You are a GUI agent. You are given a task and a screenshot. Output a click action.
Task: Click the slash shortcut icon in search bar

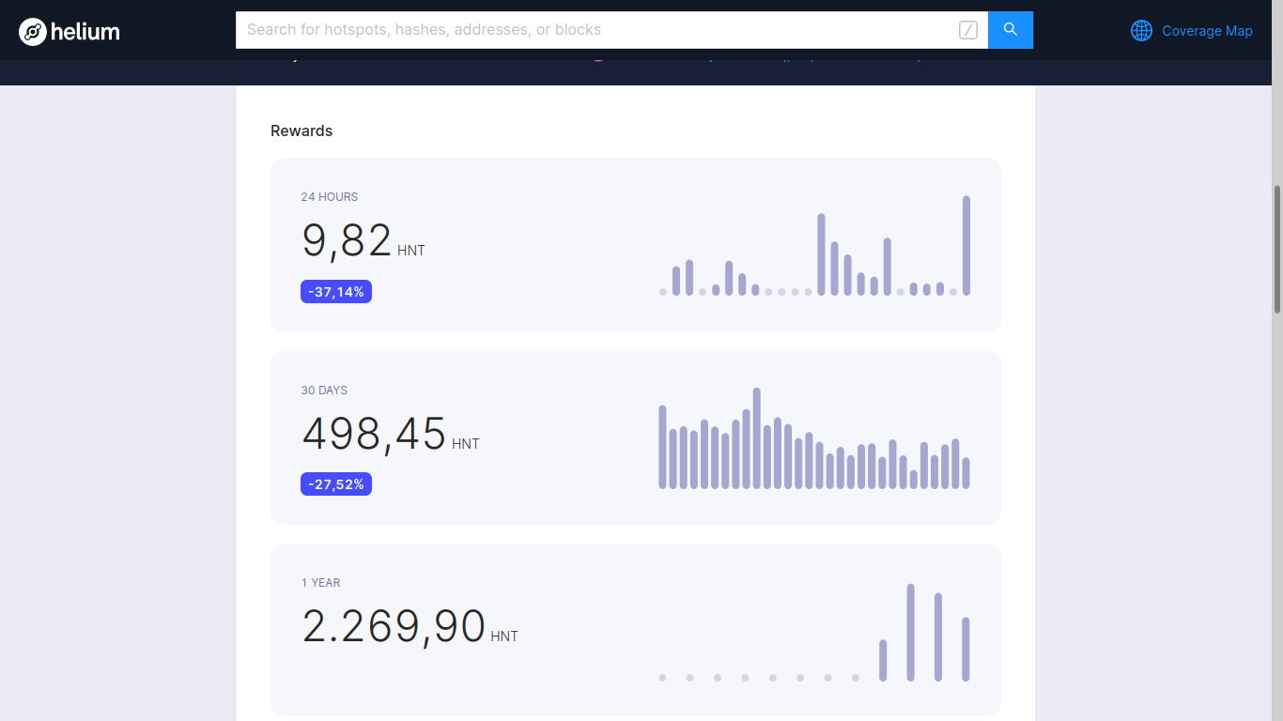tap(967, 30)
